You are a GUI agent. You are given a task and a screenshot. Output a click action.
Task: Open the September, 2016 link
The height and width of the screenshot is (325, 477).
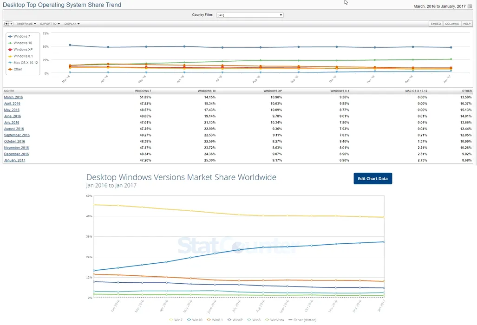(x=17, y=135)
